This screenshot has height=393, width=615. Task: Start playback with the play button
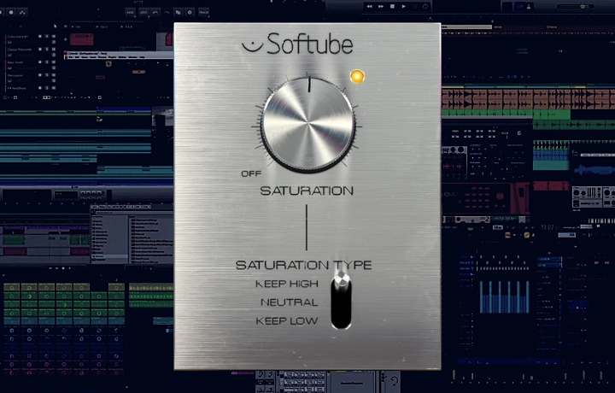coord(403,6)
